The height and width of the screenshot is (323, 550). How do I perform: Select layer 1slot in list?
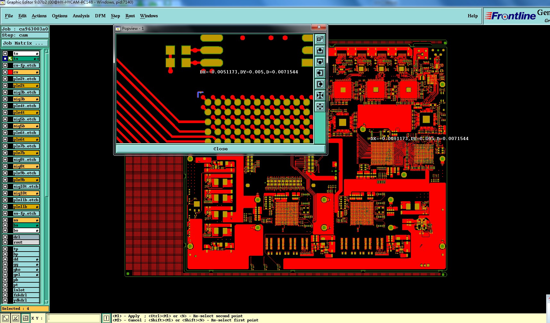pos(26,290)
